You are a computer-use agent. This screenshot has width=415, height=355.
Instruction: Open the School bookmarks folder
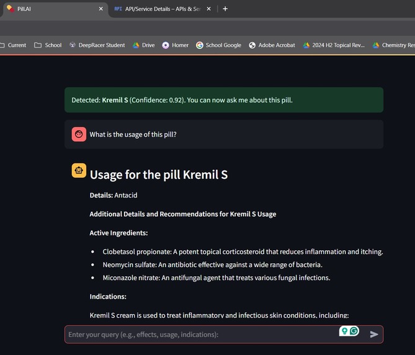(x=48, y=45)
